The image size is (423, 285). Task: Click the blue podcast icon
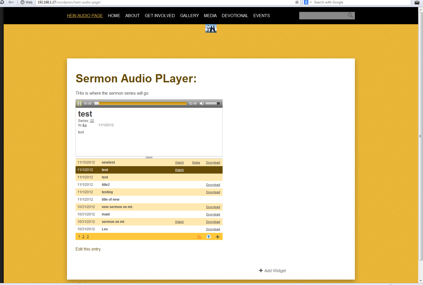click(x=209, y=237)
